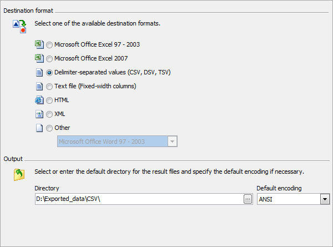Choose XML as destination format
The image size is (333, 247).
coord(50,114)
